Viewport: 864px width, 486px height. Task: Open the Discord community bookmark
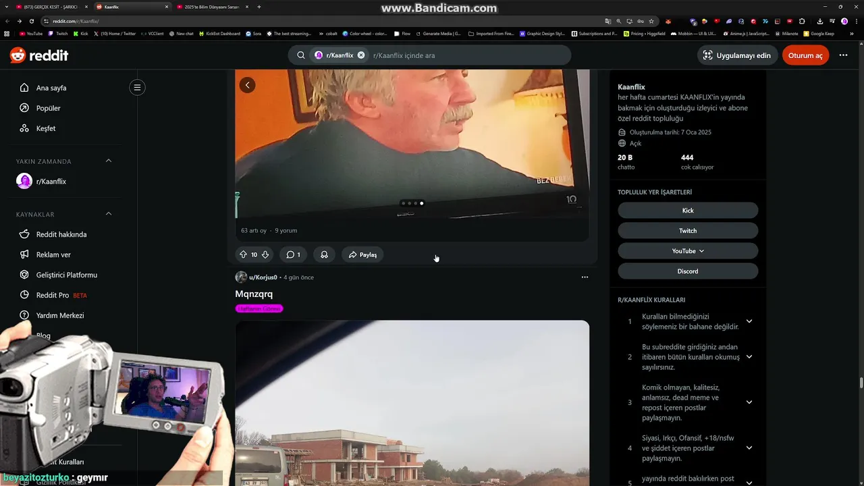(x=688, y=271)
